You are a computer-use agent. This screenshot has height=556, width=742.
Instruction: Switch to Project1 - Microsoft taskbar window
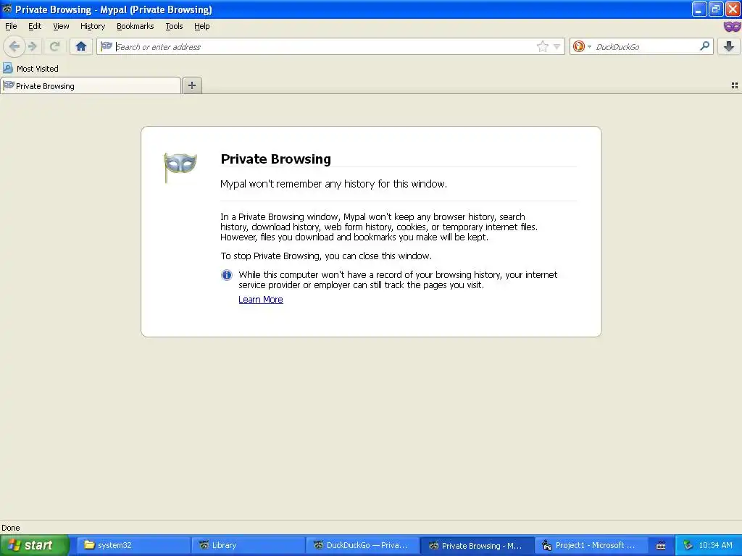point(591,545)
